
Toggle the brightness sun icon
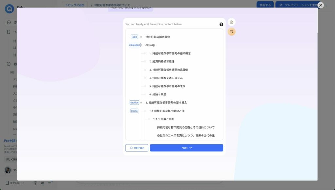pyautogui.click(x=35, y=183)
